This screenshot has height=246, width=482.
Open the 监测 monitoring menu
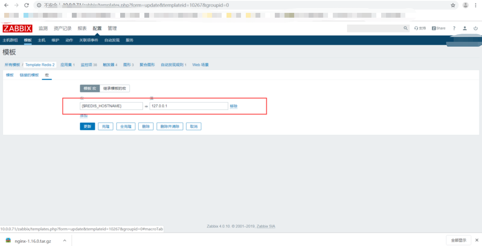pyautogui.click(x=43, y=28)
